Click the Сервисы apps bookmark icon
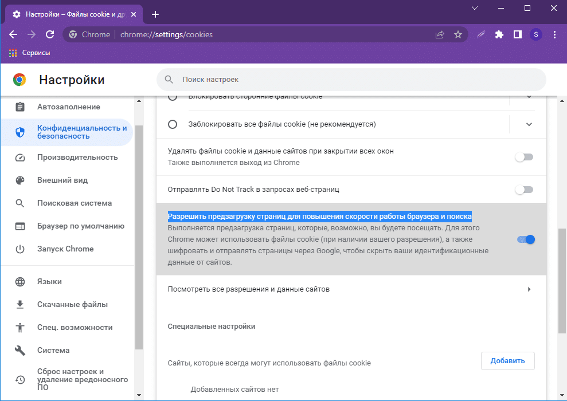567x401 pixels. pyautogui.click(x=13, y=53)
